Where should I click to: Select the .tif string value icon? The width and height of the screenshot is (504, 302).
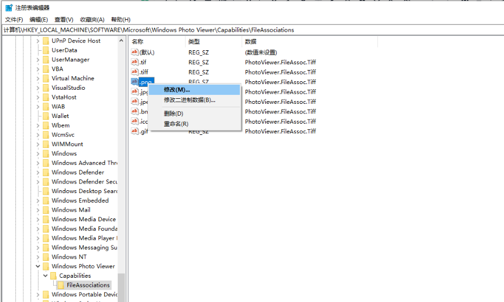click(x=135, y=62)
